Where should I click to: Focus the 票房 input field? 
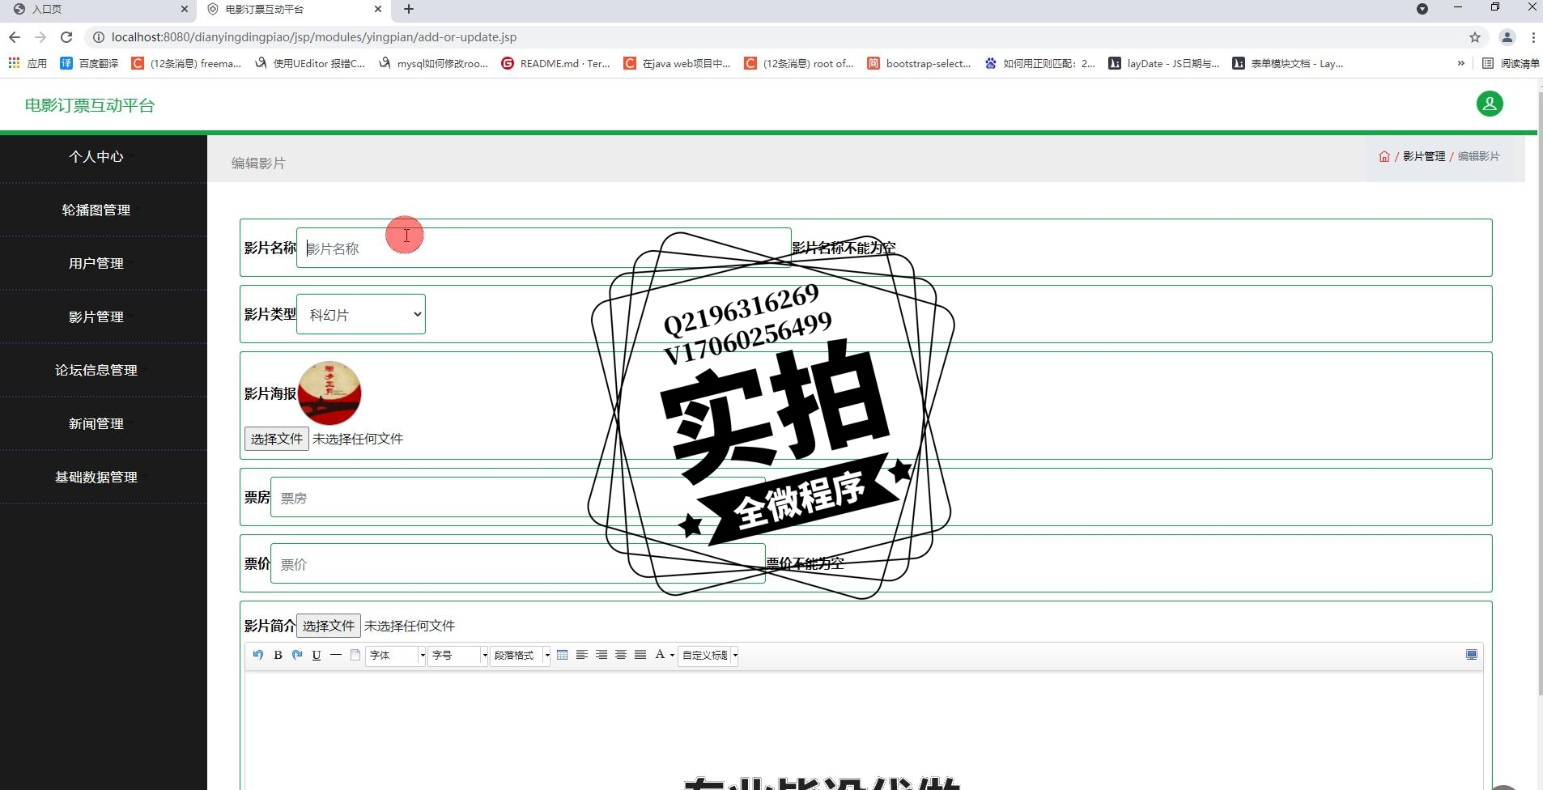pos(518,497)
